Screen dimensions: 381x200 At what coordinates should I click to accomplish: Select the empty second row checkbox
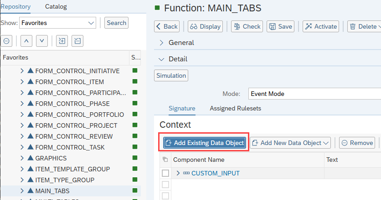pos(165,185)
